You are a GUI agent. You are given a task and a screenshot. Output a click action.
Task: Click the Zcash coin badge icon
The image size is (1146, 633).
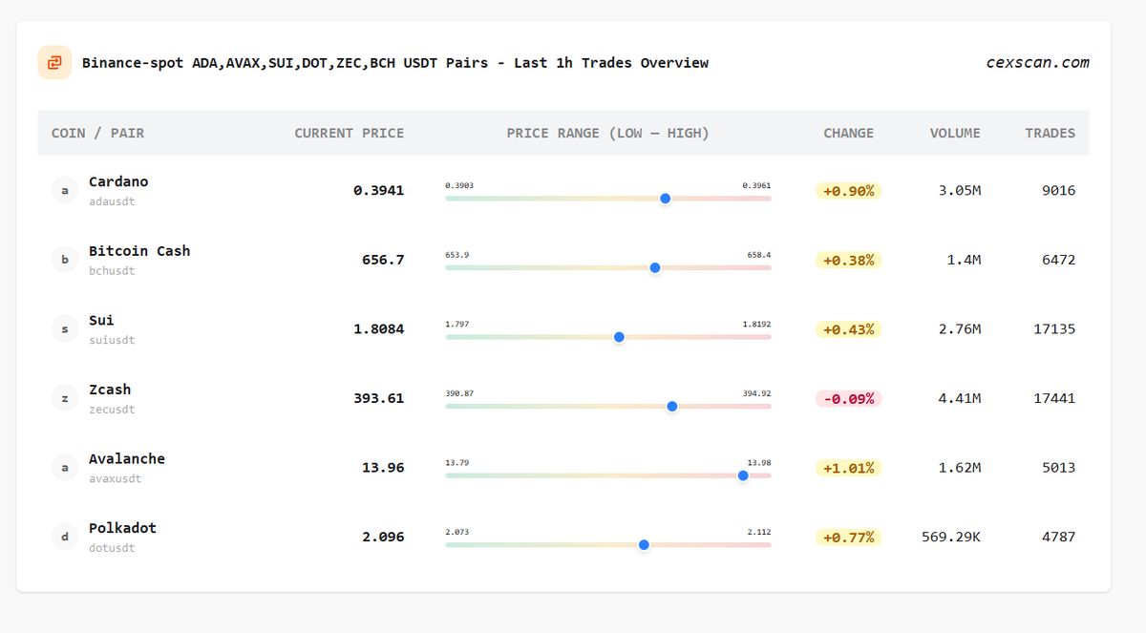point(64,398)
